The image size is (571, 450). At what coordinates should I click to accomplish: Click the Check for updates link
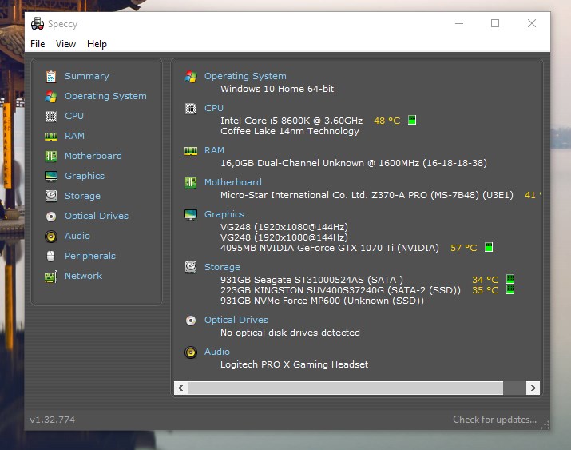point(494,420)
